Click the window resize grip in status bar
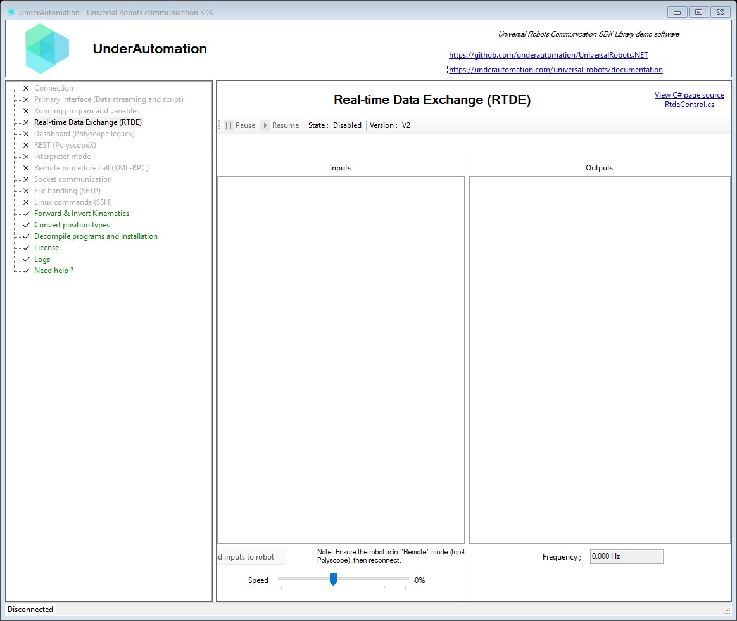Viewport: 737px width, 621px height. [x=727, y=611]
